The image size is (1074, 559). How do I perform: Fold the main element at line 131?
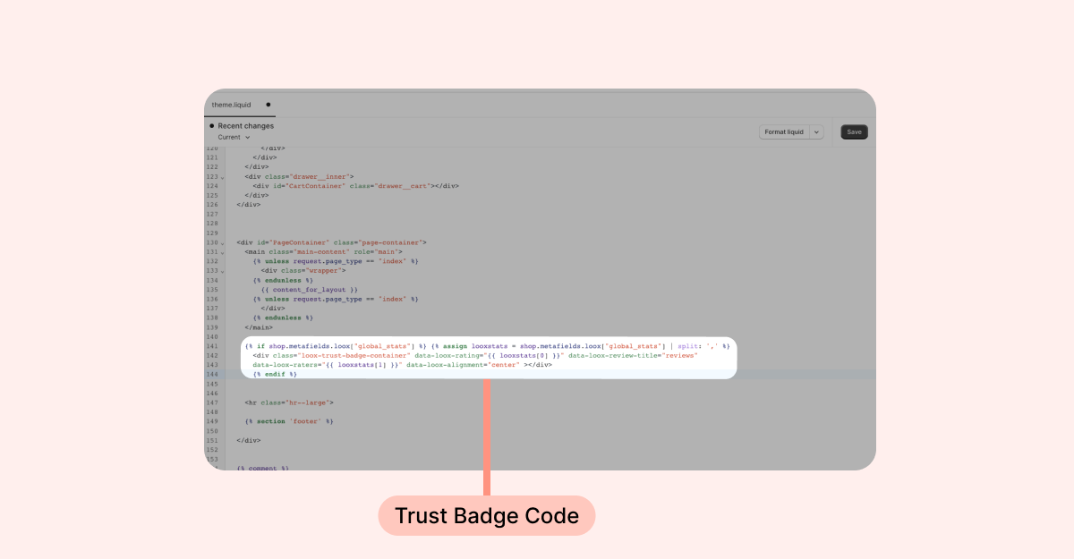(223, 252)
